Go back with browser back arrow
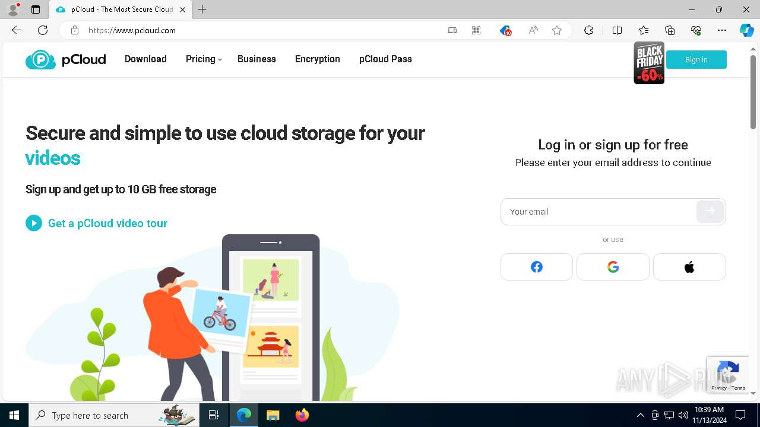The height and width of the screenshot is (427, 760). click(x=17, y=30)
